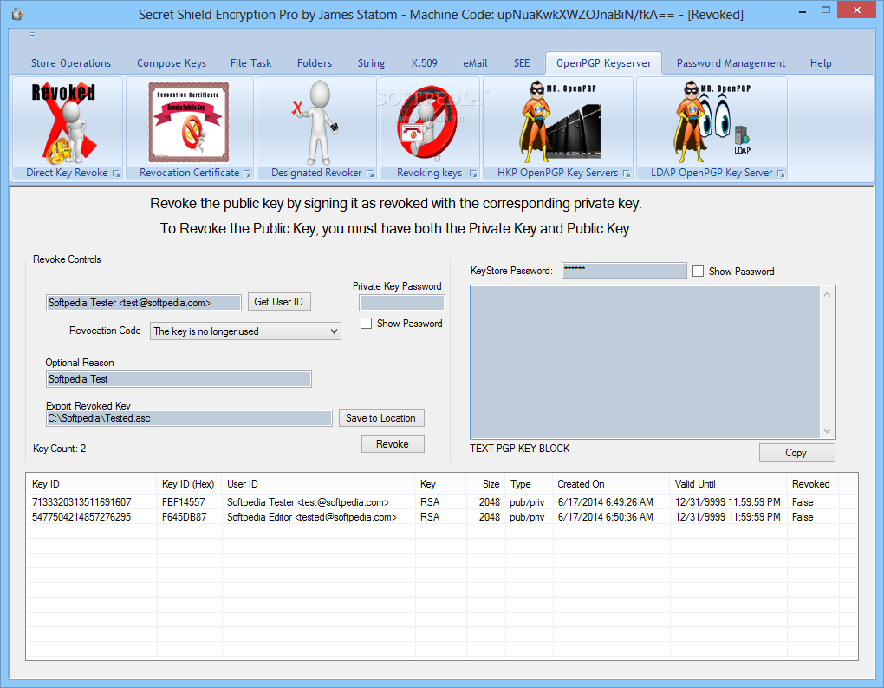Switch to X.509 tab
Screen dimensions: 884x688
pos(424,63)
